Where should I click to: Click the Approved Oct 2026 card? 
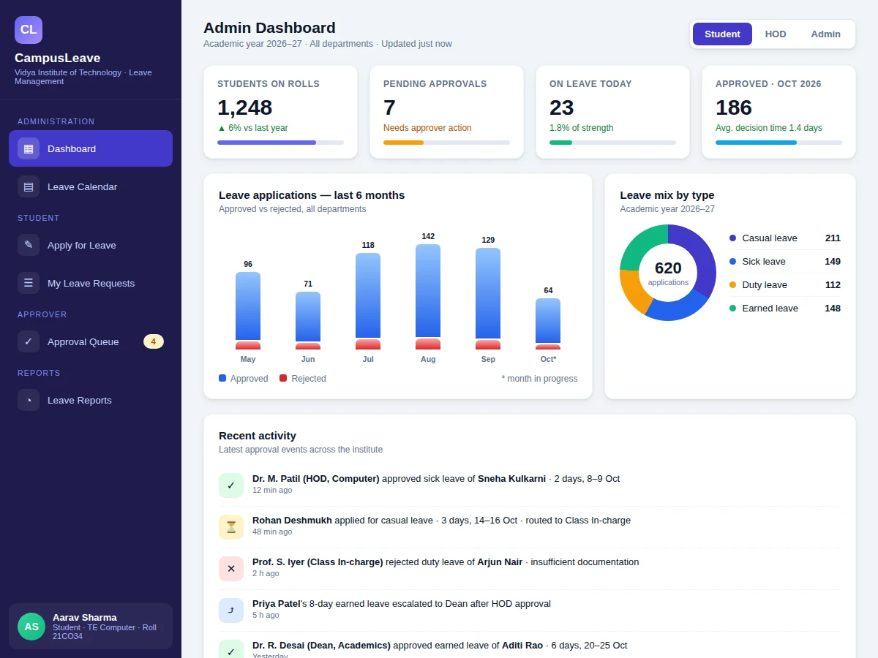778,112
